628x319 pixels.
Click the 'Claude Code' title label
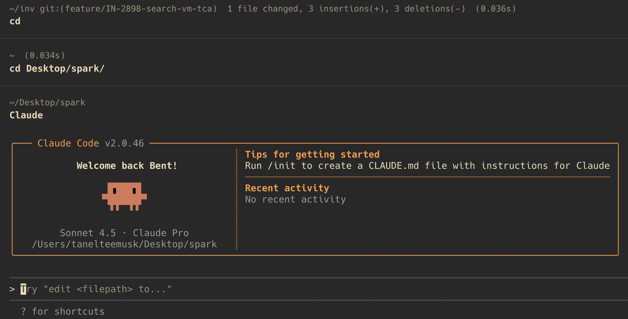pyautogui.click(x=68, y=143)
